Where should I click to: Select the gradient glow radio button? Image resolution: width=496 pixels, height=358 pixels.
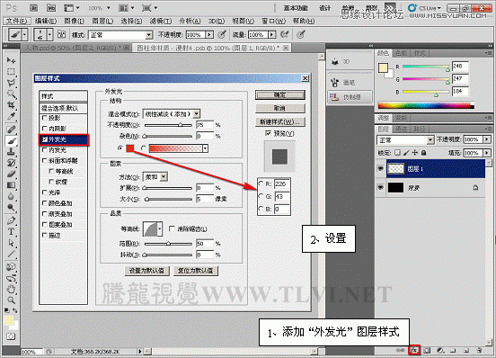144,148
